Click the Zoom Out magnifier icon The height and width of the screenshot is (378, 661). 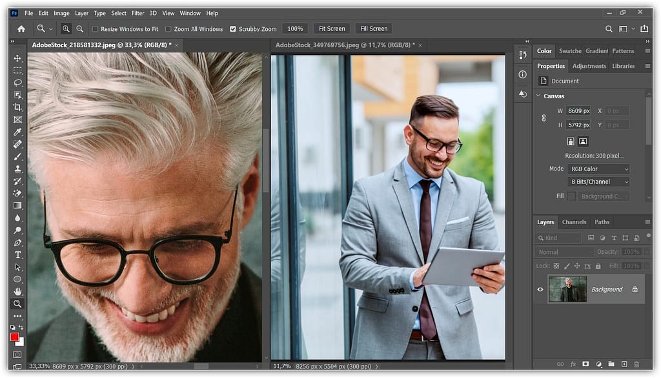[80, 28]
